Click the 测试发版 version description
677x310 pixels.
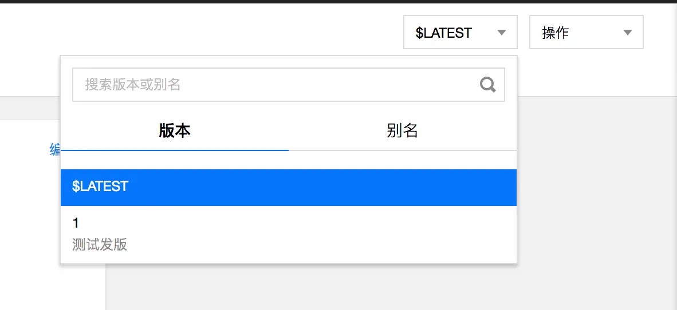[100, 245]
